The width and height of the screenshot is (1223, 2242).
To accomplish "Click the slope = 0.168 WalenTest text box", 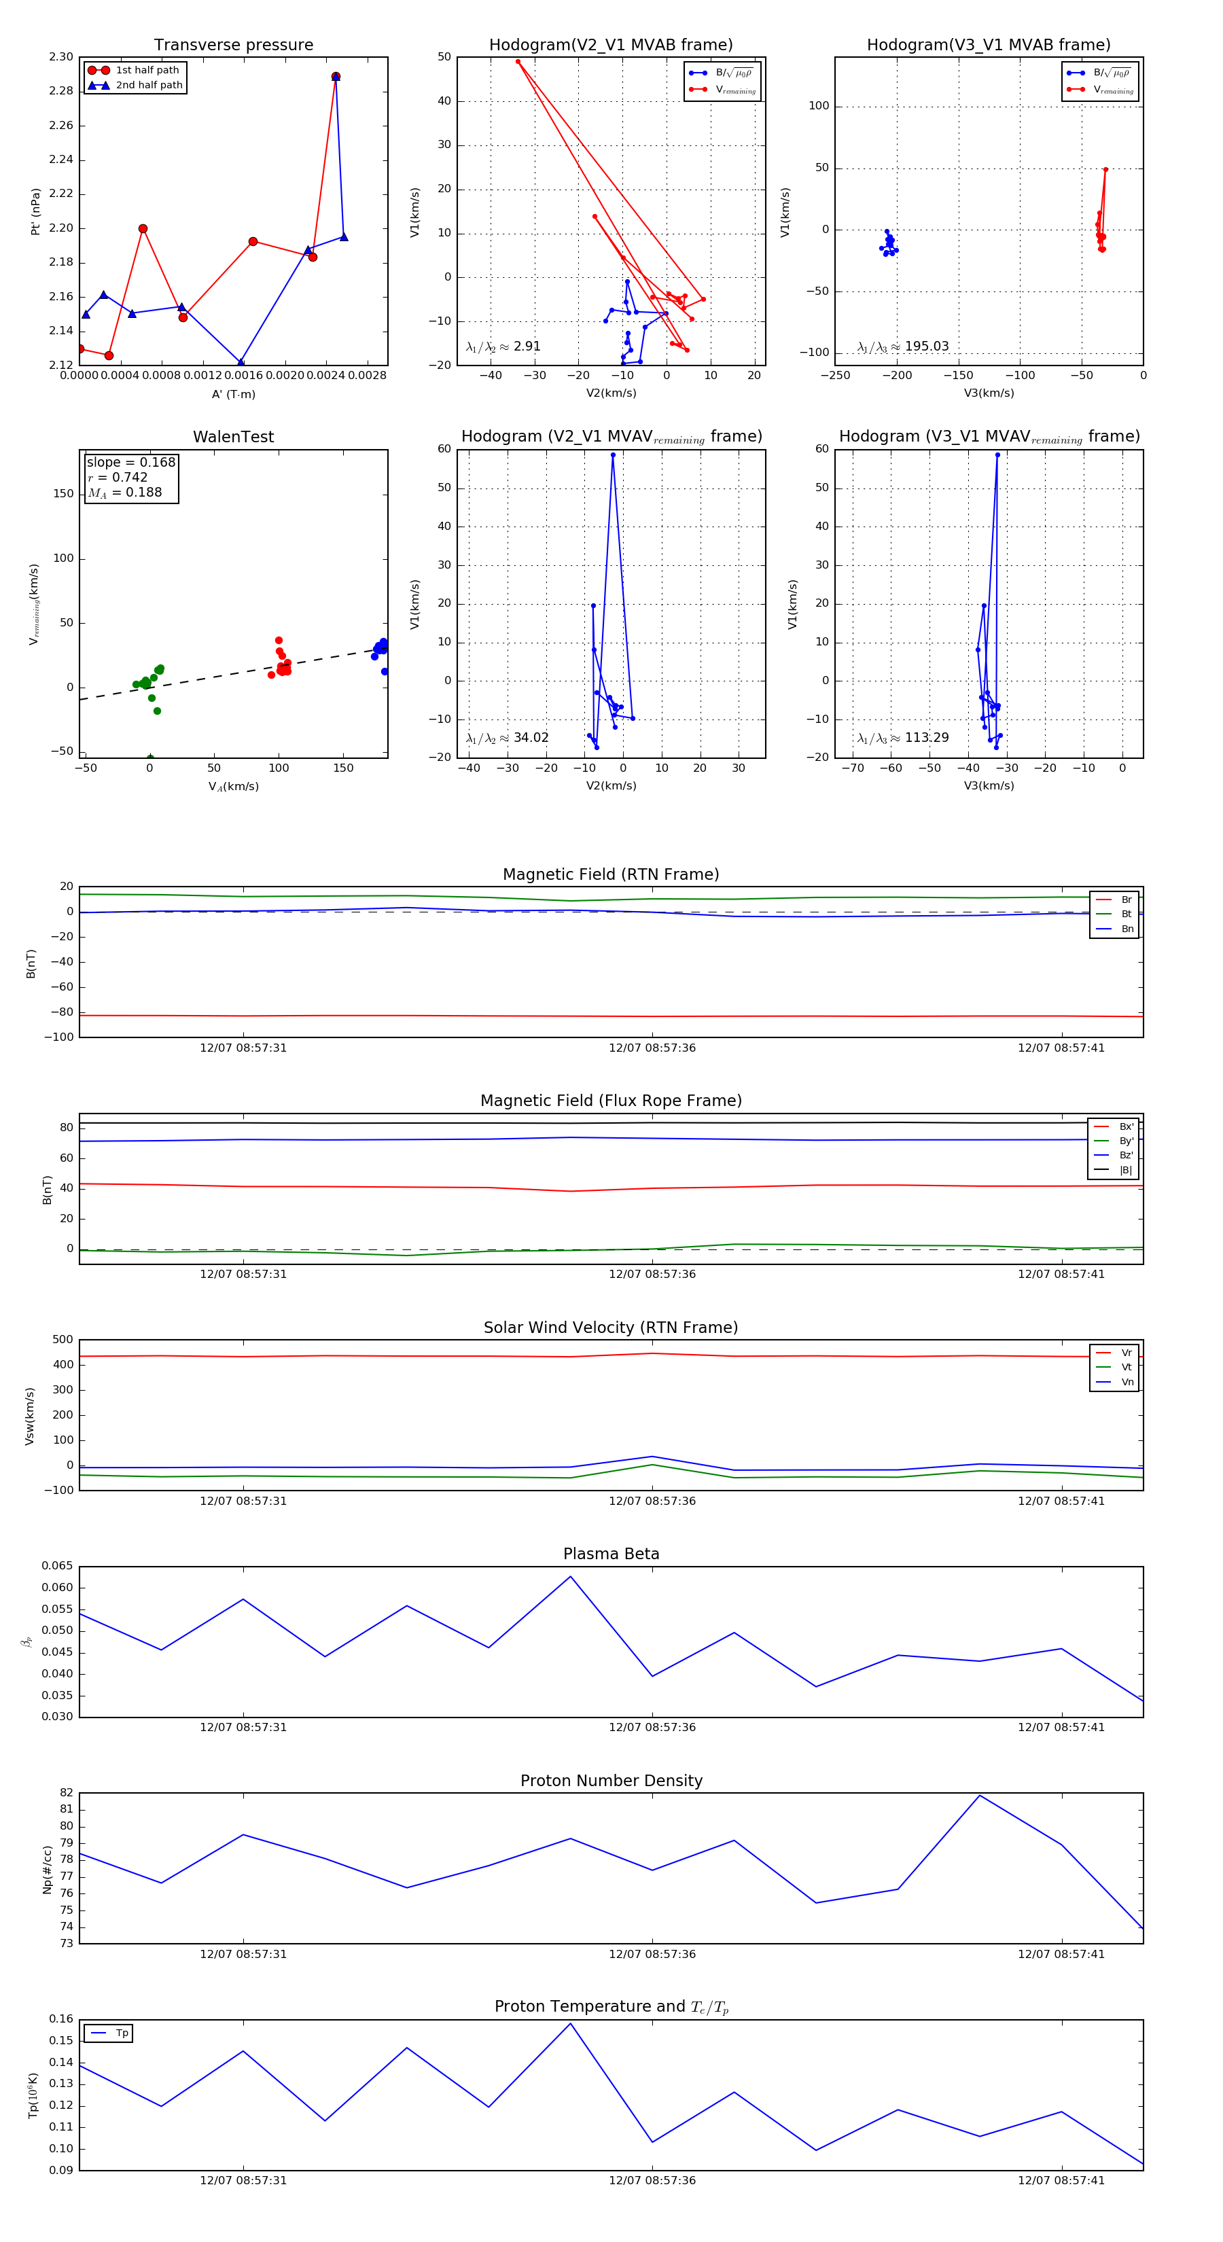I will pos(131,477).
